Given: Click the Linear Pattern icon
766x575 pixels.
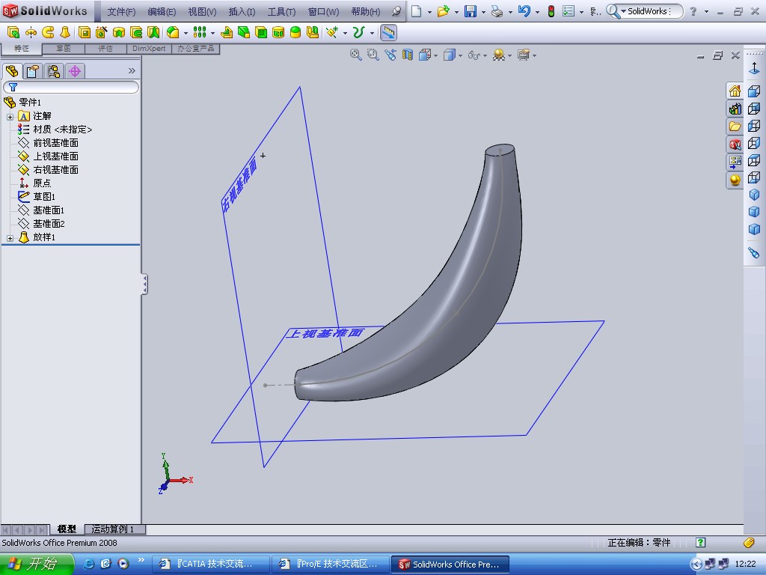Looking at the screenshot, I should pos(199,32).
